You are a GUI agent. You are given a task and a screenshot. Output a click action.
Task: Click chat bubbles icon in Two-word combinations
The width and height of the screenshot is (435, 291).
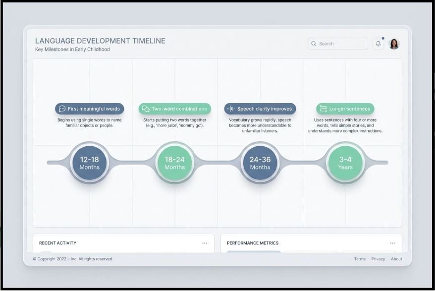(x=146, y=109)
